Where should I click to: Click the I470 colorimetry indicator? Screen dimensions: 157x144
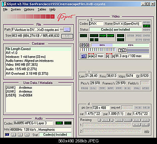pos(146,35)
